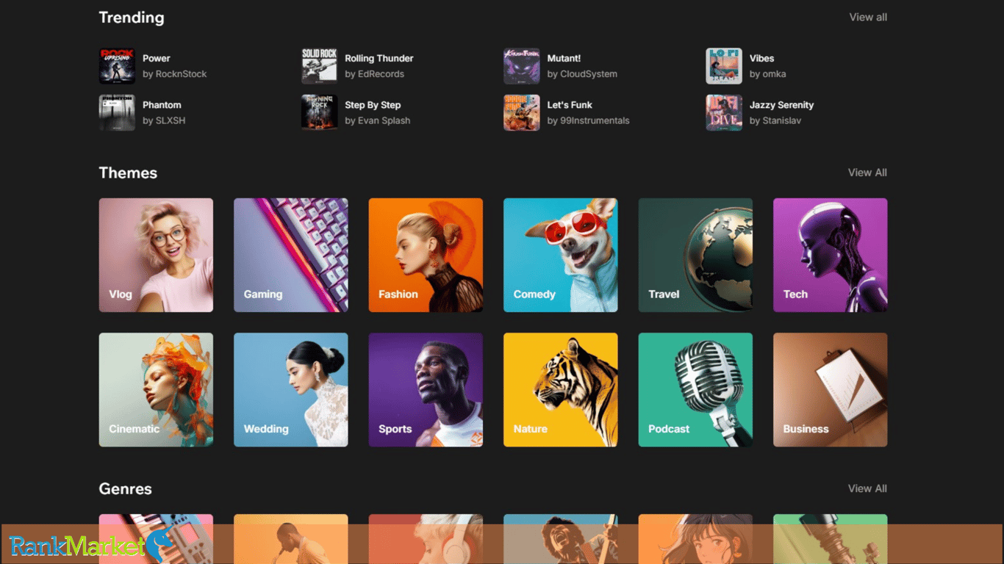Open the Comedy theme card
The image size is (1004, 564).
pos(561,255)
